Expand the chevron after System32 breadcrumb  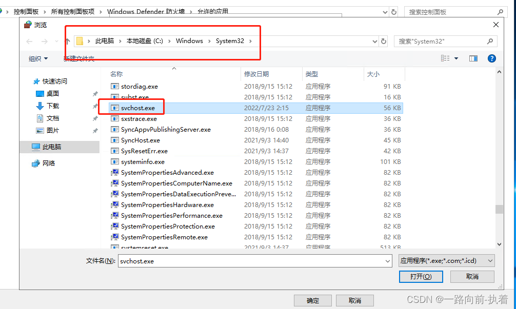point(250,41)
